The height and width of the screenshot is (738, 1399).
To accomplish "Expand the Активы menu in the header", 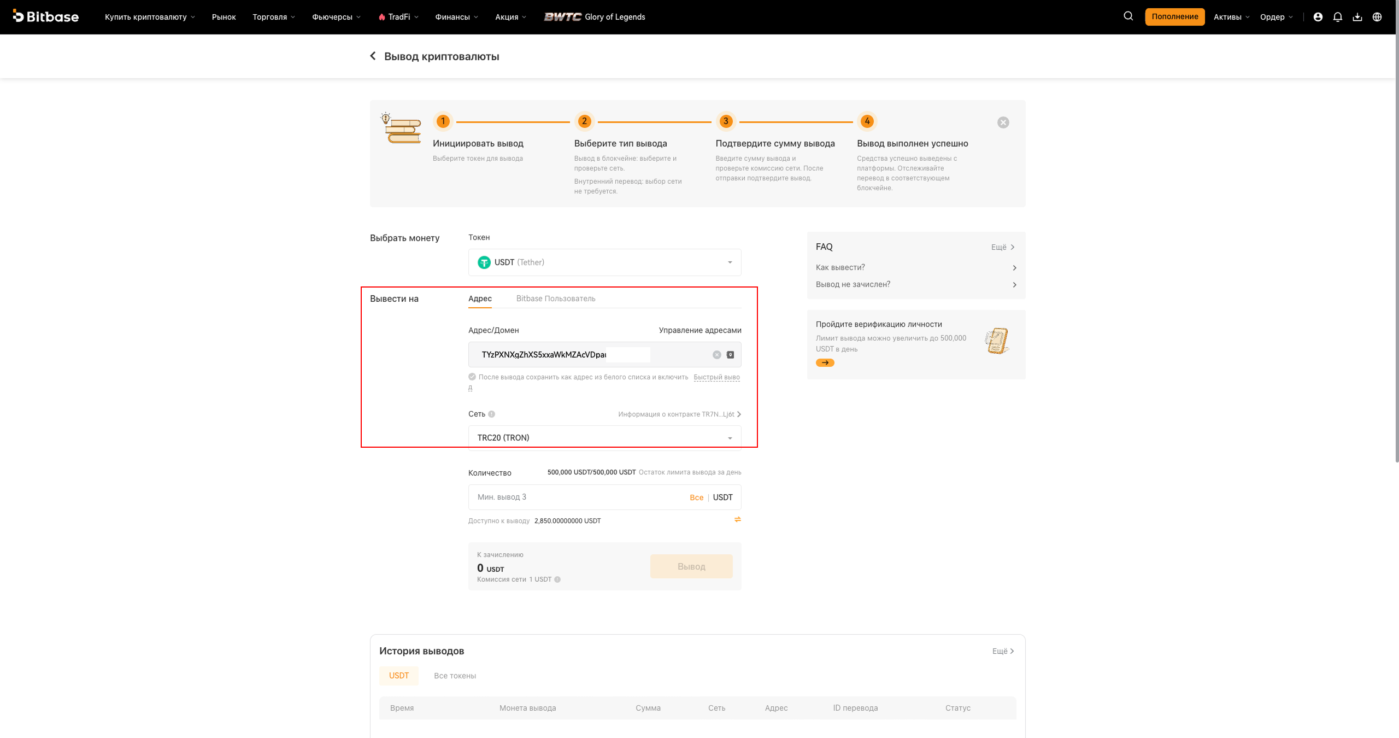I will (1232, 17).
